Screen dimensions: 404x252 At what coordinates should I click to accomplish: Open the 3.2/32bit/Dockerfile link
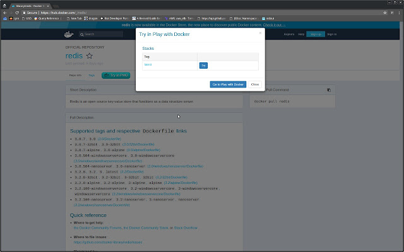[171, 178]
